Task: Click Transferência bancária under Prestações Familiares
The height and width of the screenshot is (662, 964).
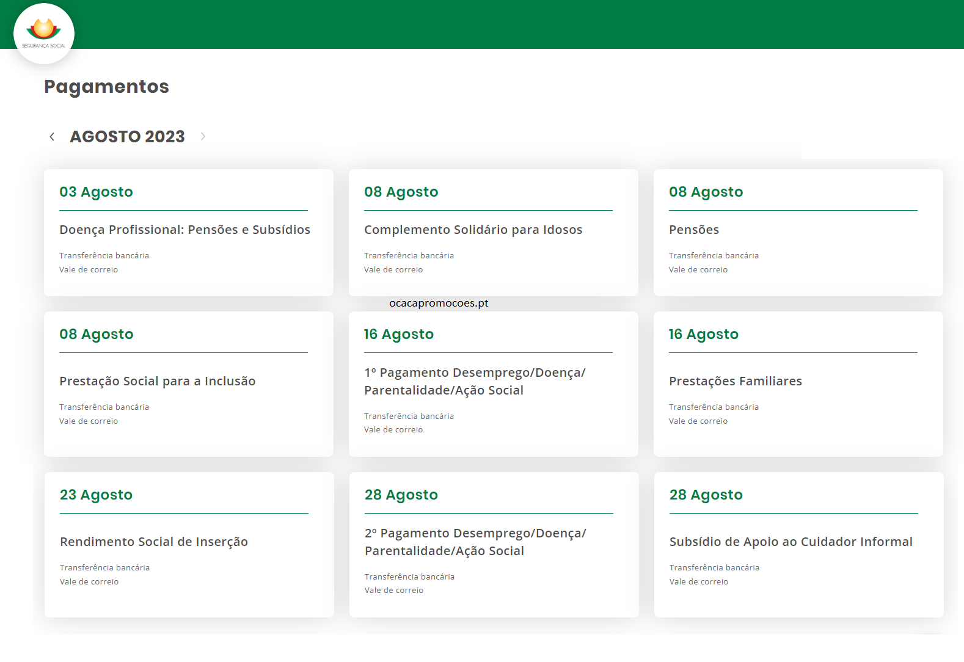Action: [x=714, y=407]
